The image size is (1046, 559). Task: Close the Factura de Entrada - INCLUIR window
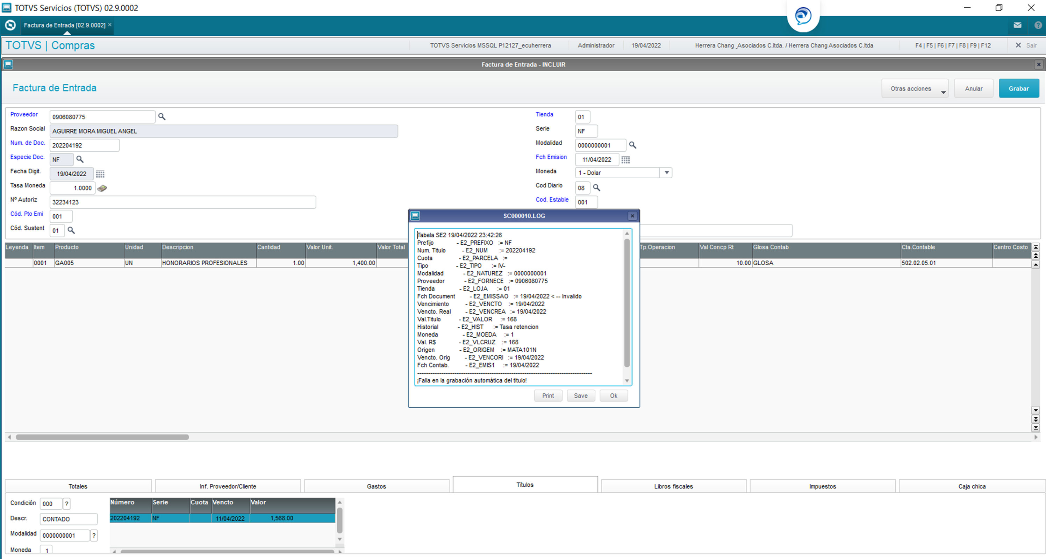pyautogui.click(x=1038, y=65)
